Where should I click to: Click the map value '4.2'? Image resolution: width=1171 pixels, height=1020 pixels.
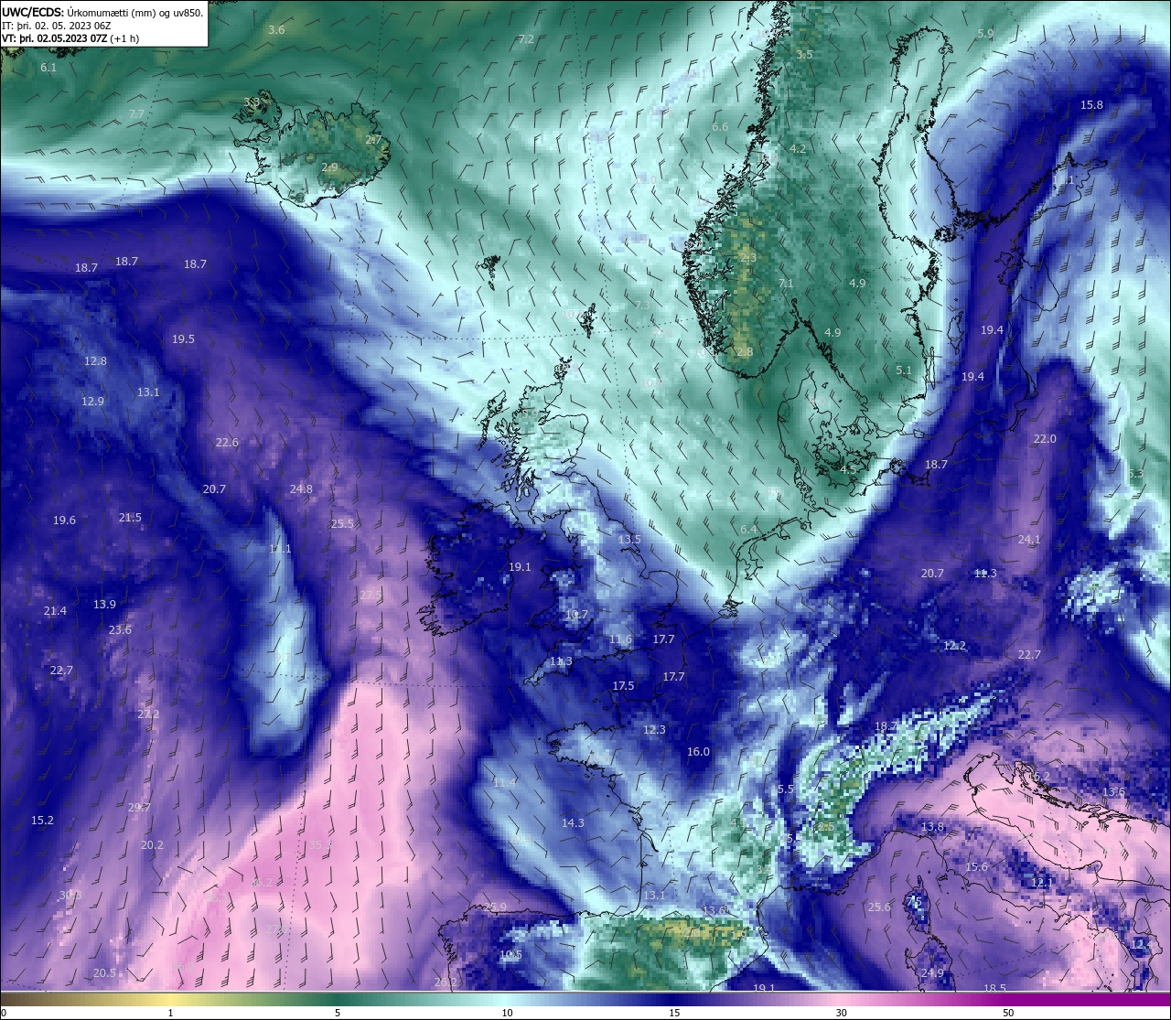click(798, 149)
